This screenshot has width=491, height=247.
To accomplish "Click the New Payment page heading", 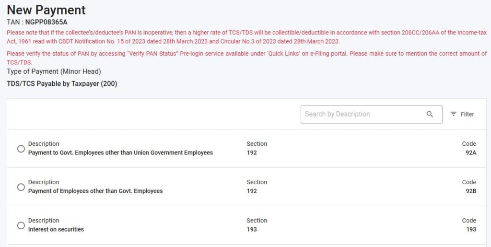I will click(x=46, y=10).
